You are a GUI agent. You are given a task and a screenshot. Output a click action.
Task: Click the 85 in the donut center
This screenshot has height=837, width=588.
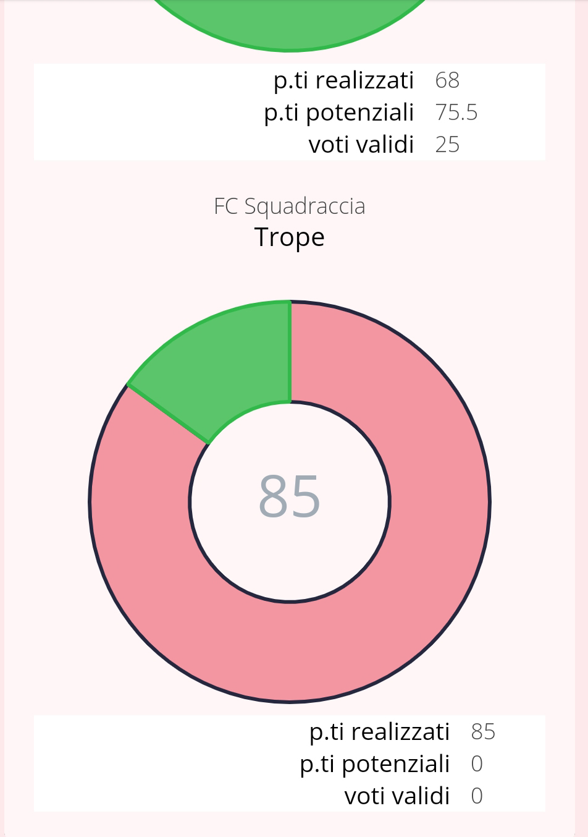coord(290,496)
